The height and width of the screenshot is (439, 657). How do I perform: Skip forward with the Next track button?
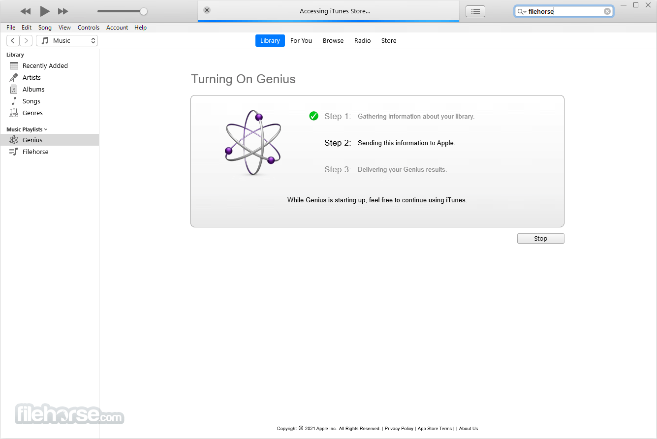pos(63,11)
